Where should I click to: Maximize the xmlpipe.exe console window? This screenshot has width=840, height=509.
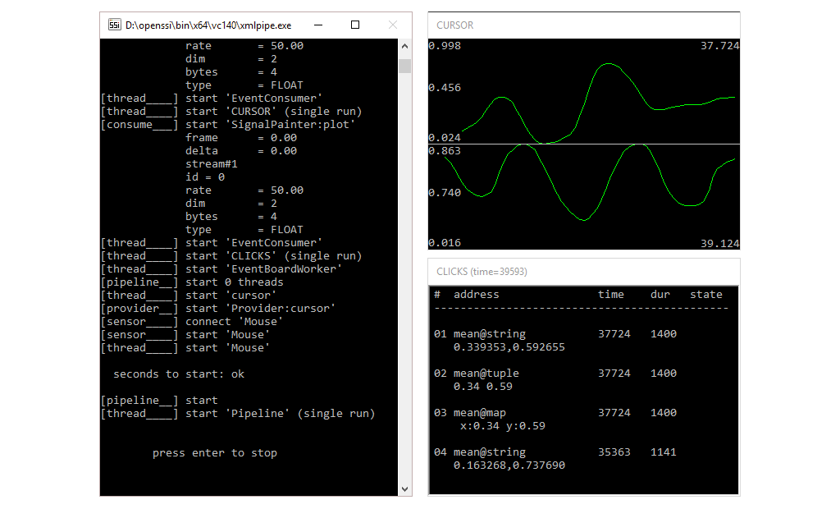355,25
